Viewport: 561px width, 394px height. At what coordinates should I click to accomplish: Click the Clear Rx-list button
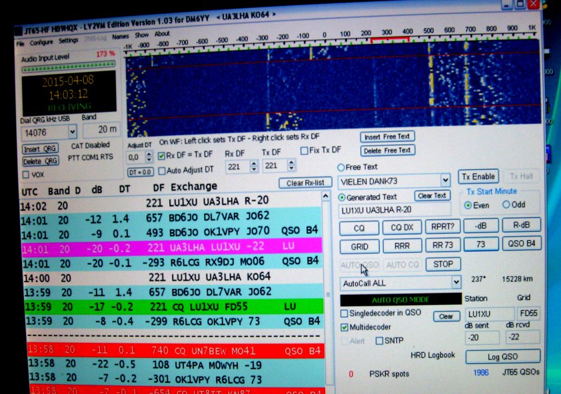pos(305,183)
